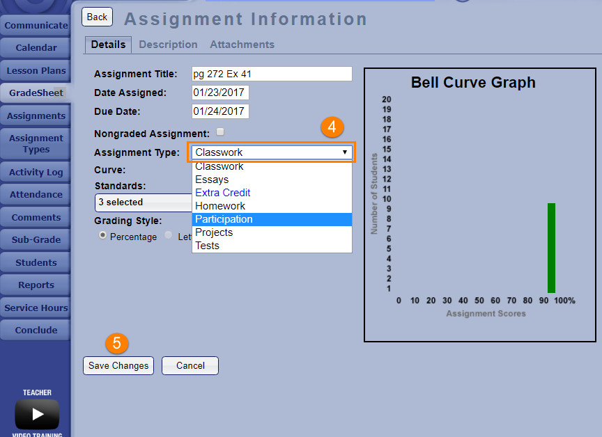Go Back to the previous page
Viewport: 602px width, 437px height.
click(x=97, y=17)
